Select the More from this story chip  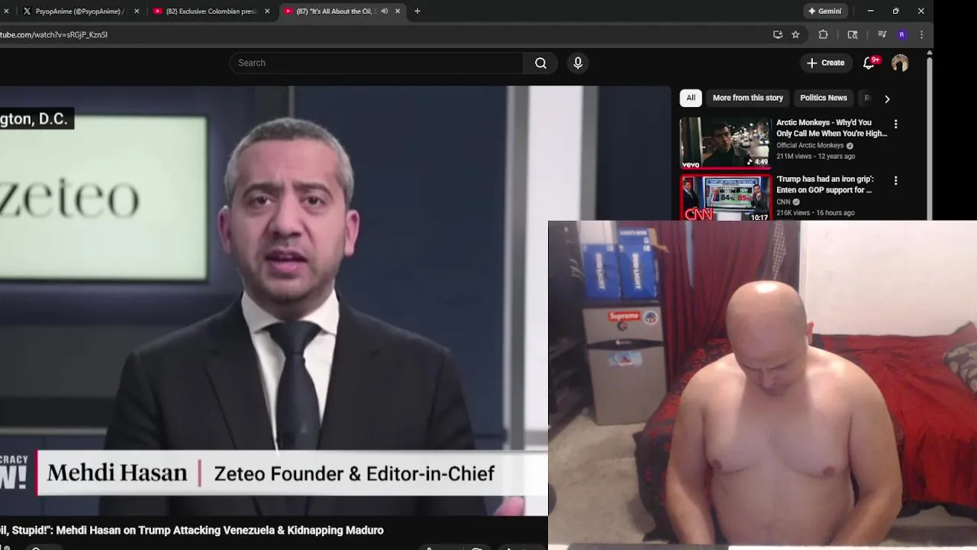pyautogui.click(x=748, y=98)
